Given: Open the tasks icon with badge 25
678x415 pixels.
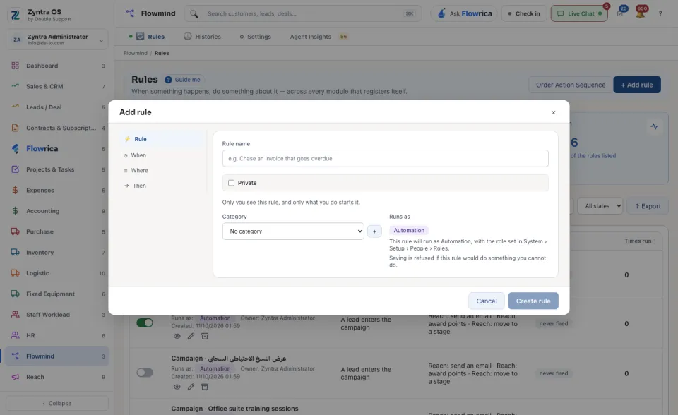Looking at the screenshot, I should pyautogui.click(x=620, y=14).
